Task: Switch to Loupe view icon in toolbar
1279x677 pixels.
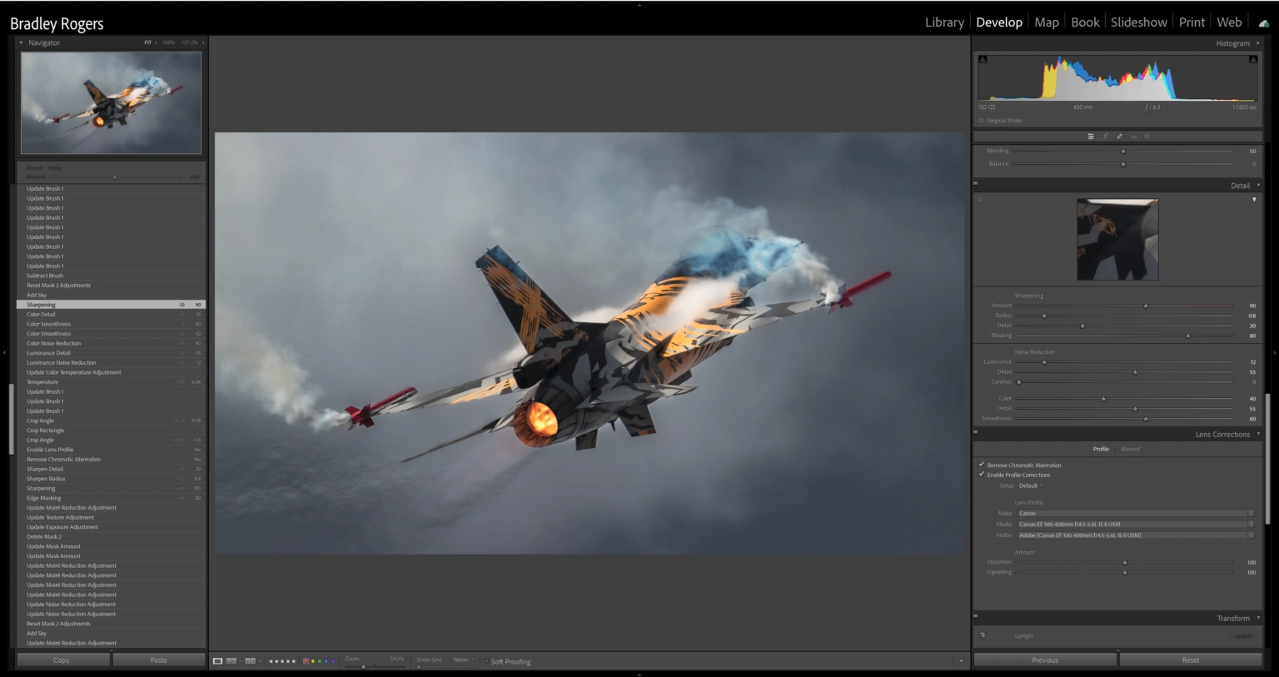Action: 217,661
